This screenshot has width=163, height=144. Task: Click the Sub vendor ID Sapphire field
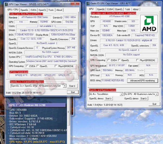pyautogui.click(x=145, y=35)
